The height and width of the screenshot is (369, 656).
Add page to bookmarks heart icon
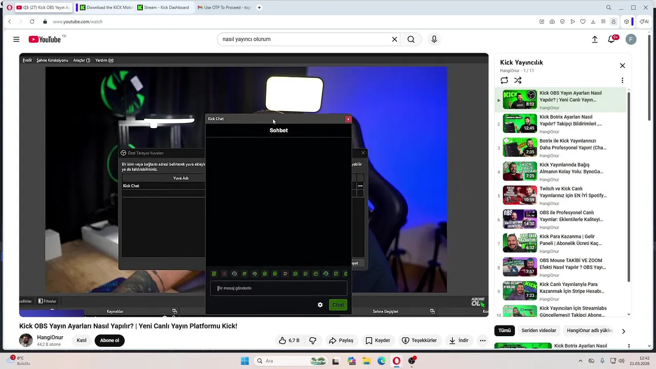(x=583, y=22)
